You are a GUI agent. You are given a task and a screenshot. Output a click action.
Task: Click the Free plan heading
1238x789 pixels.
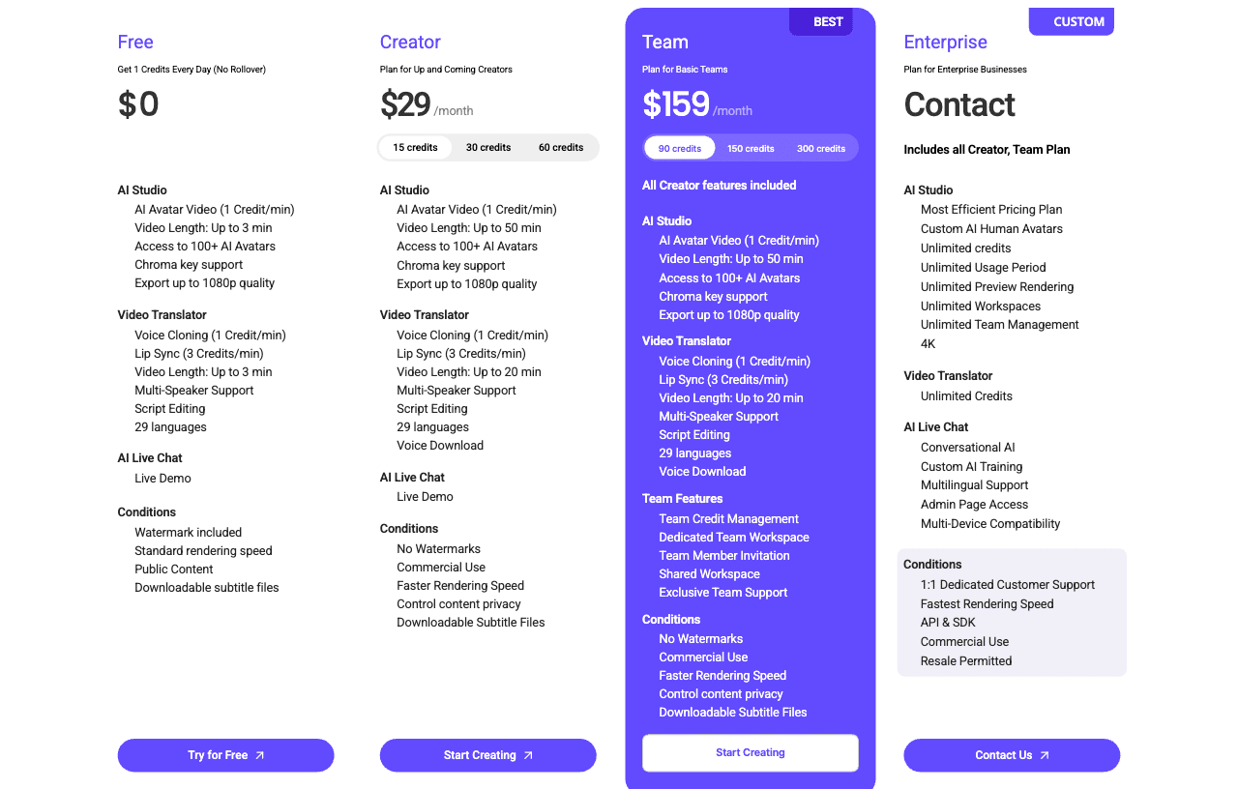tap(135, 42)
